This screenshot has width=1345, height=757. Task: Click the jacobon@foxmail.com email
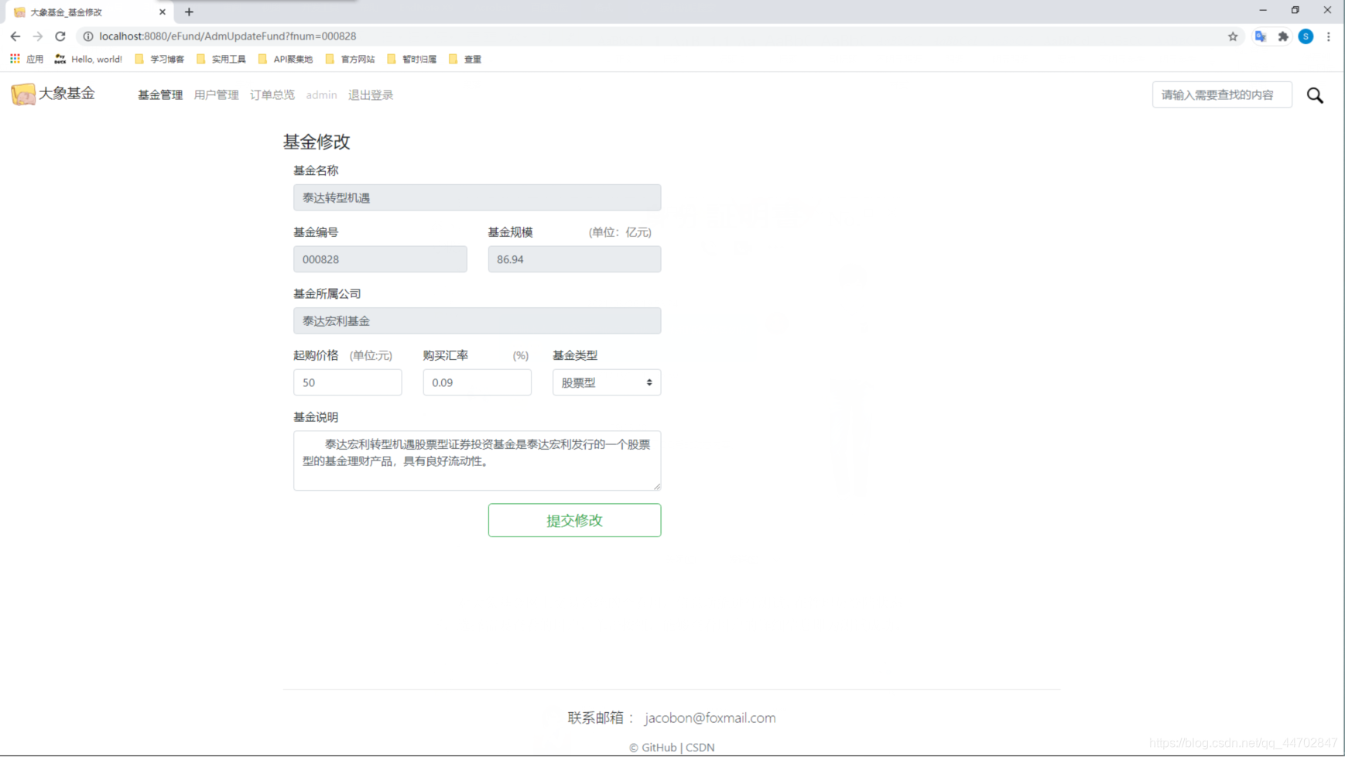[x=710, y=718]
